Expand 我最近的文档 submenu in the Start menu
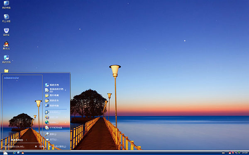The image size is (249, 155). point(56,90)
